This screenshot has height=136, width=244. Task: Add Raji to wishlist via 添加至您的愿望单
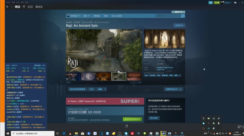coord(78,89)
